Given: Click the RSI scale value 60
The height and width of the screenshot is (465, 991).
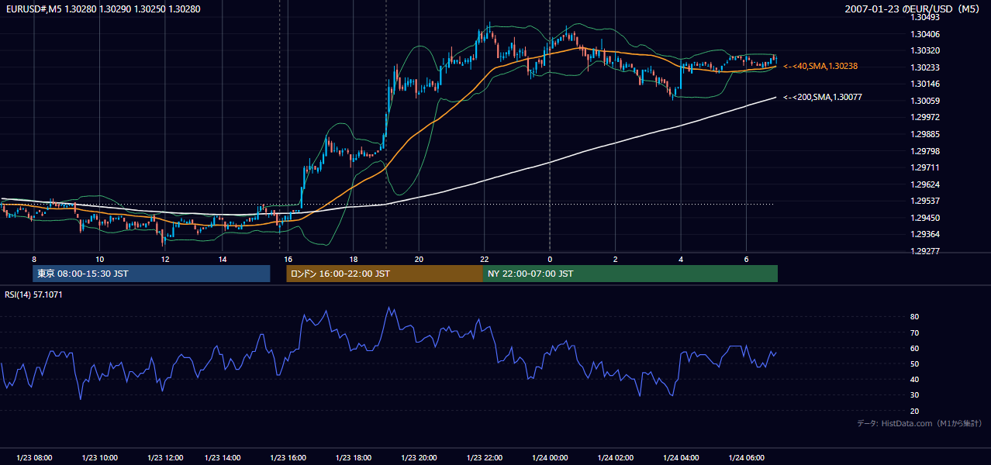Looking at the screenshot, I should click(x=914, y=348).
